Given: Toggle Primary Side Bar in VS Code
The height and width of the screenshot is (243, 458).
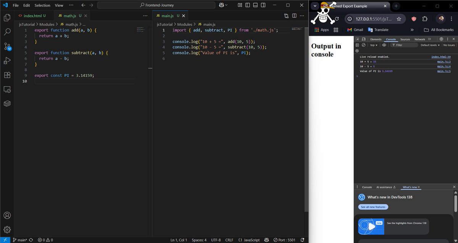Looking at the screenshot, I should click(248, 5).
